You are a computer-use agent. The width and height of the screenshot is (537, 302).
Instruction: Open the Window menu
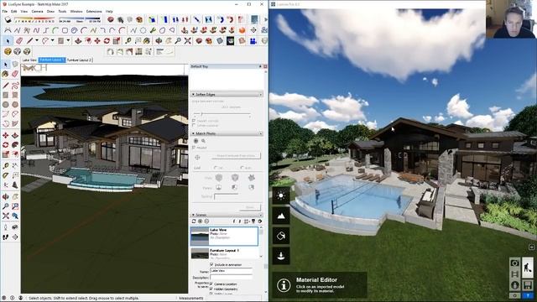[x=76, y=11]
